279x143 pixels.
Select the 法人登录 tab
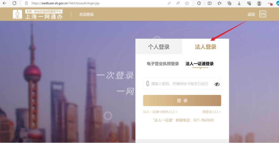tap(205, 47)
